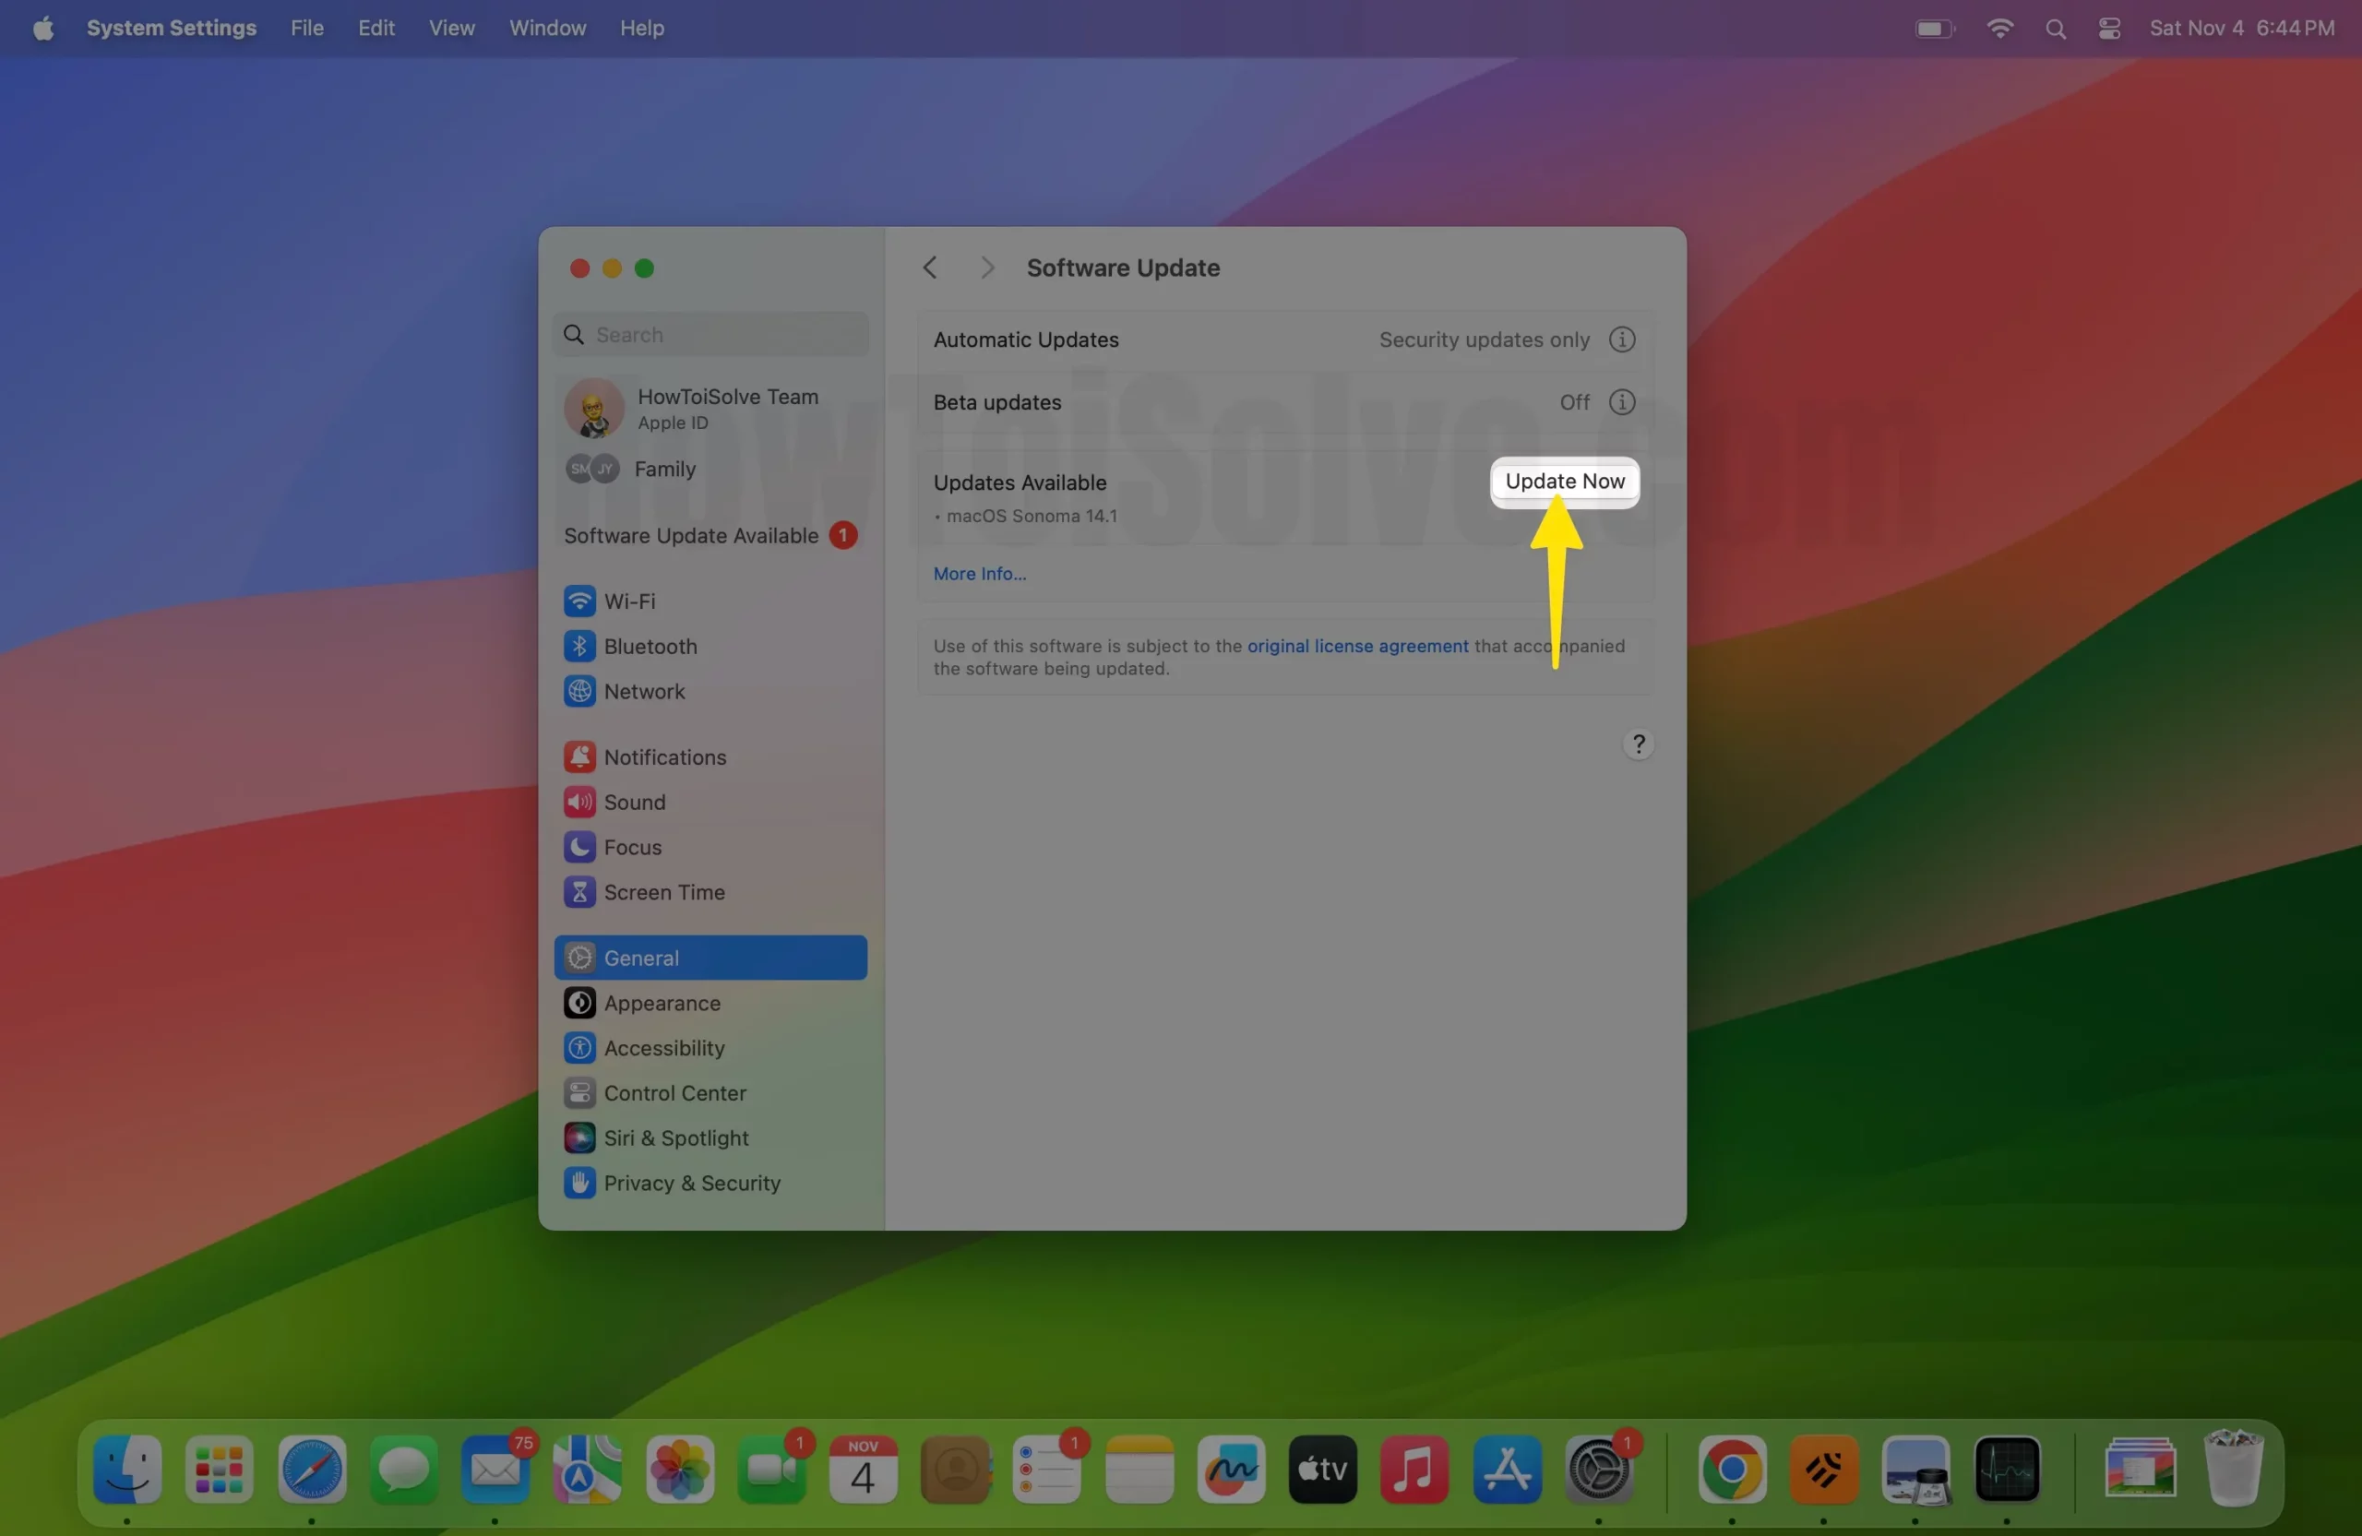Open Notes from the Dock
Viewport: 2362px width, 1536px height.
pos(1139,1469)
